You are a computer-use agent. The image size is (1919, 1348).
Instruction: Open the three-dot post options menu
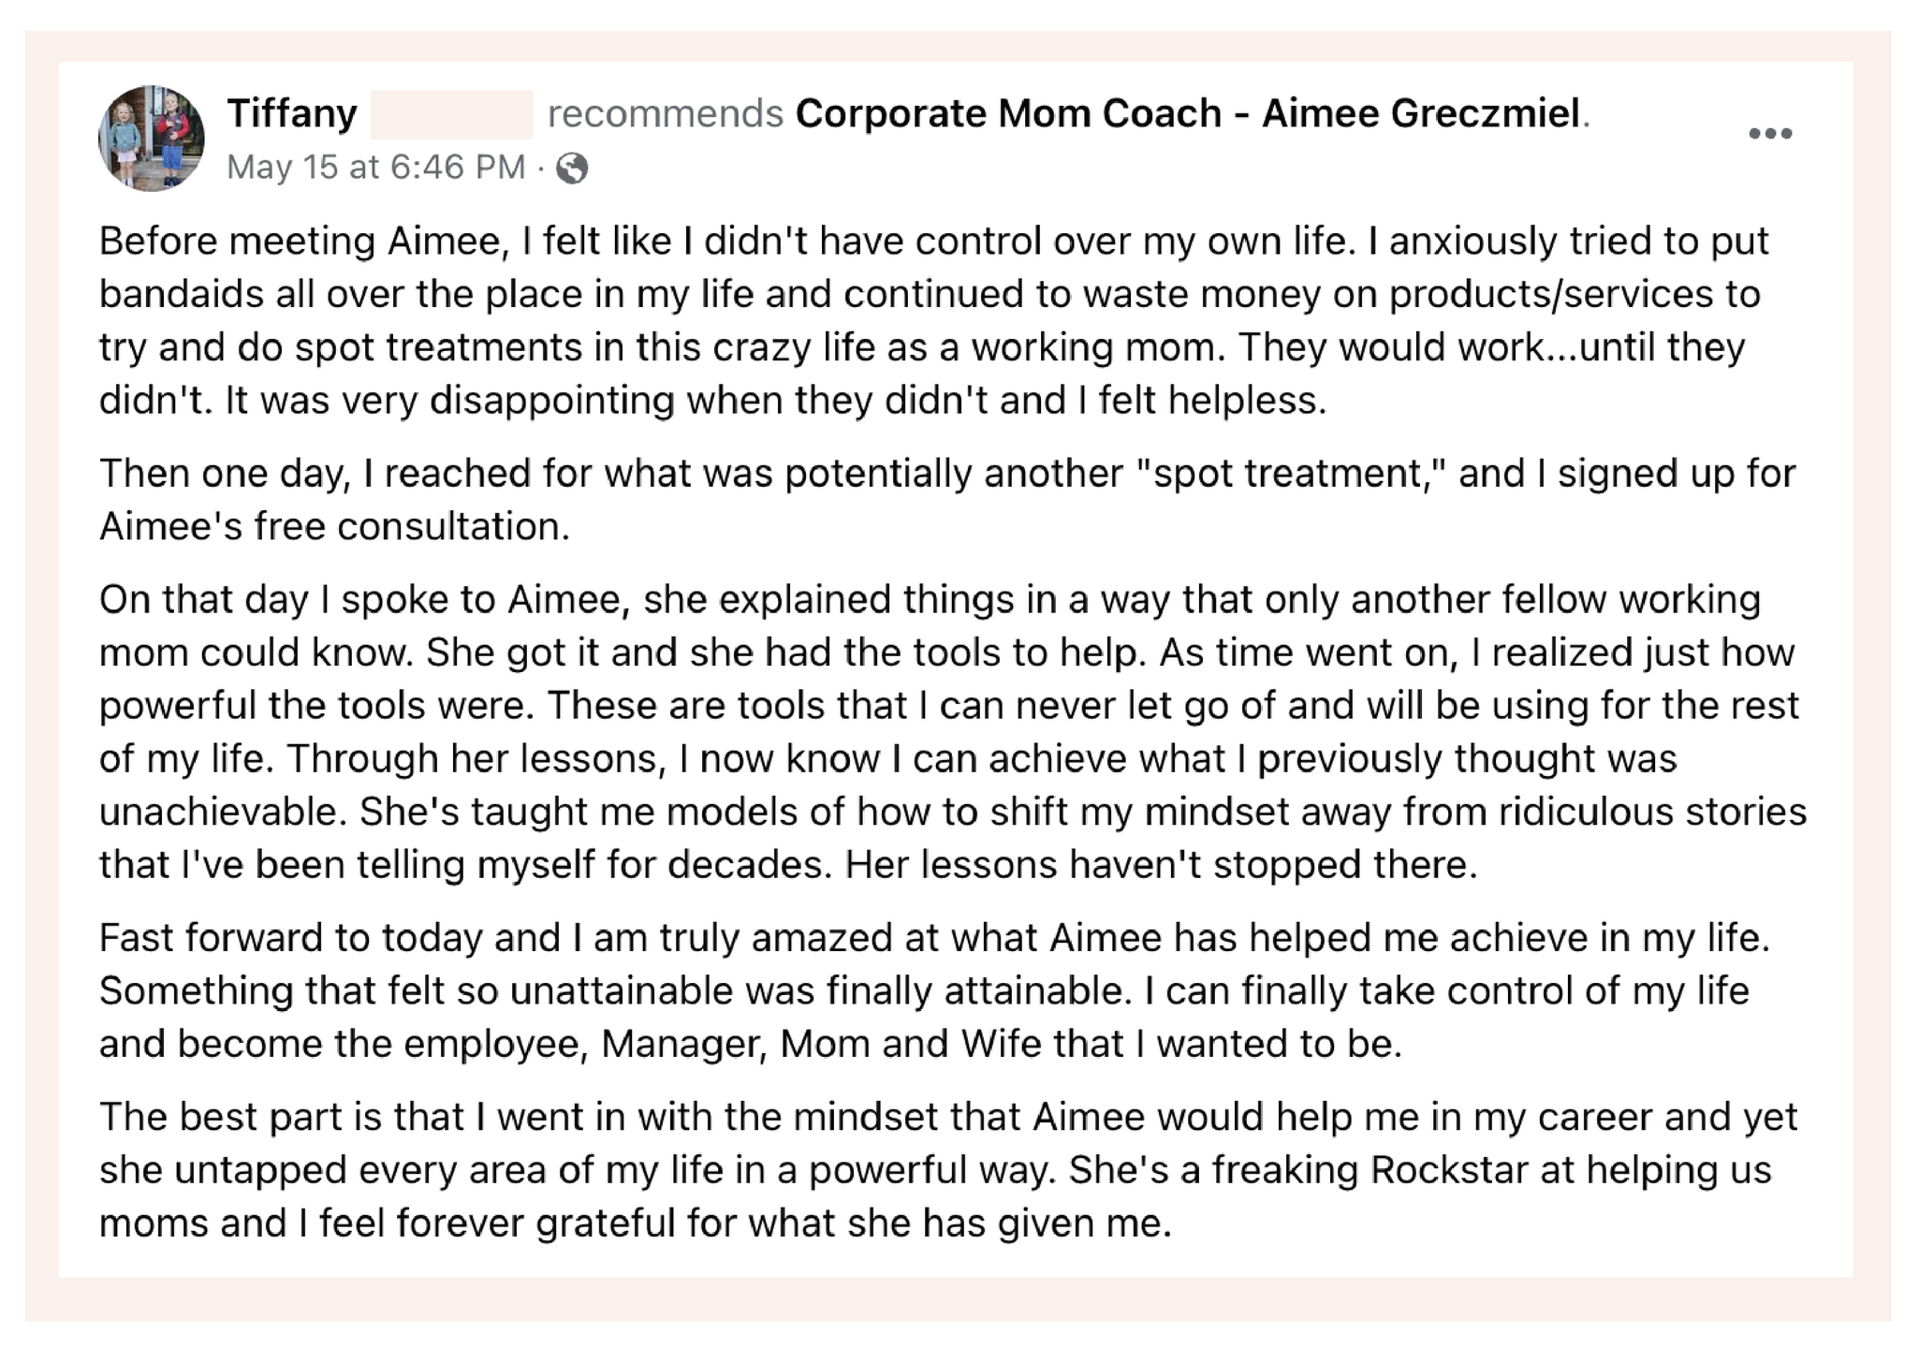pos(1769,134)
